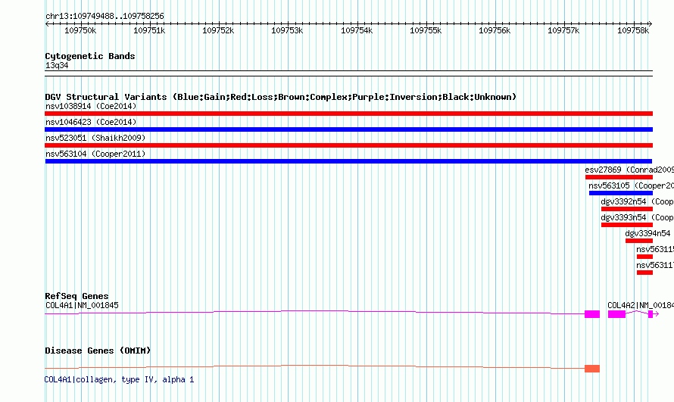Click the nsv1038914 (Coe2014) label
This screenshot has height=402, width=674.
[x=91, y=106]
